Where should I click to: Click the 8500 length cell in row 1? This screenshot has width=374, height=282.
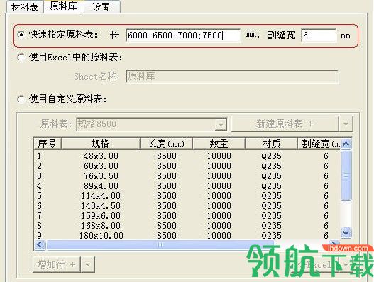(x=167, y=156)
